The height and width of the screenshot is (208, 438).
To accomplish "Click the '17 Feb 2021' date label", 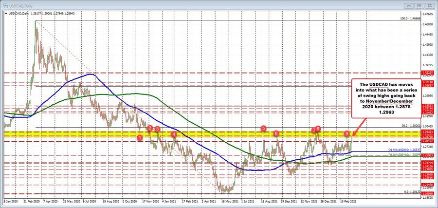I will point(190,201).
